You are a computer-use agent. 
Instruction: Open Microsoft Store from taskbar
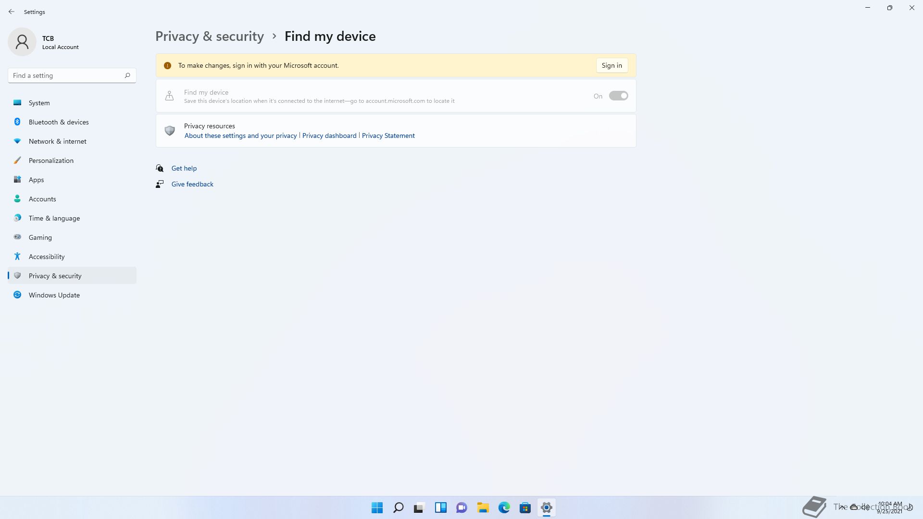(x=525, y=507)
